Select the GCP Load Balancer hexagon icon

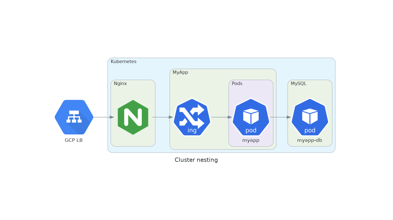point(74,117)
